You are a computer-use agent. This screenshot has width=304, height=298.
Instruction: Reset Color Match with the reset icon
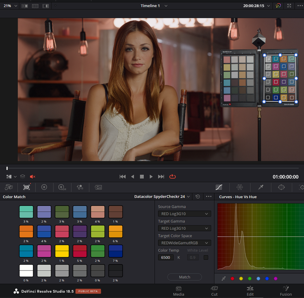point(198,197)
